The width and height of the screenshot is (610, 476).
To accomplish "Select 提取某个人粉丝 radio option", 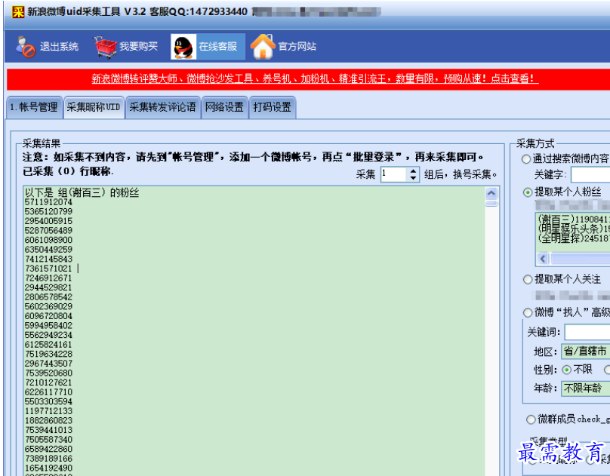I will pyautogui.click(x=528, y=192).
